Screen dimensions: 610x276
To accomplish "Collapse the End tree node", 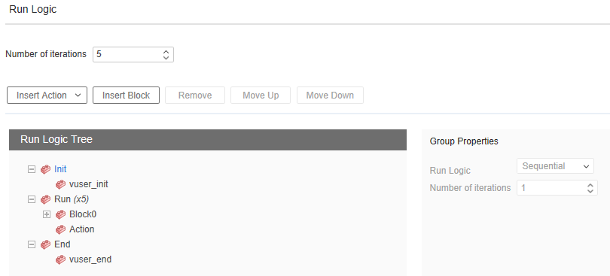I will click(32, 244).
